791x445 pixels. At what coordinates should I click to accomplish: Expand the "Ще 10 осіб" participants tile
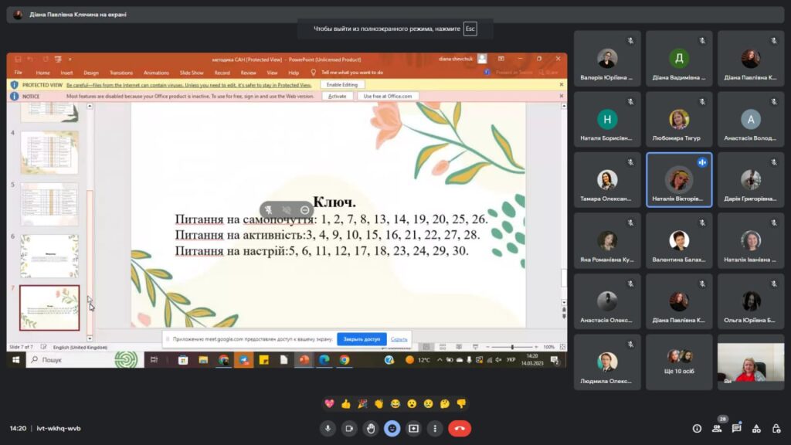tap(678, 362)
